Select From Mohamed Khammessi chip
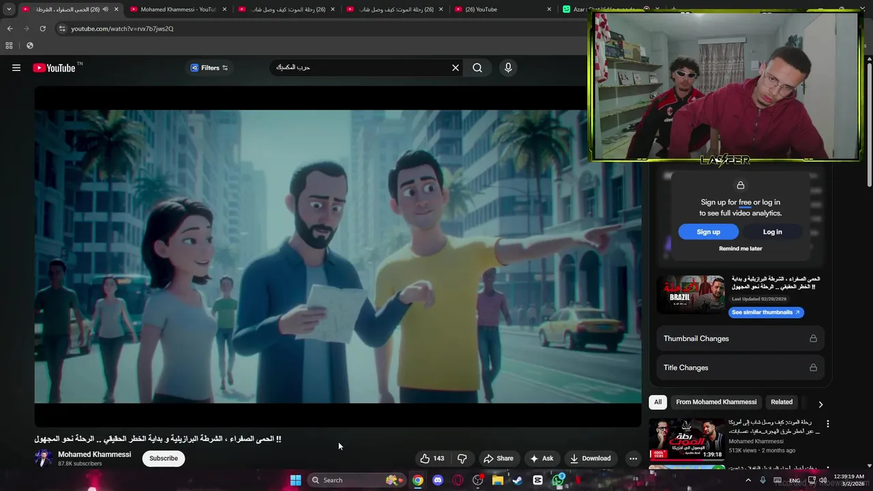Screen dimensions: 873x491 point(716,402)
